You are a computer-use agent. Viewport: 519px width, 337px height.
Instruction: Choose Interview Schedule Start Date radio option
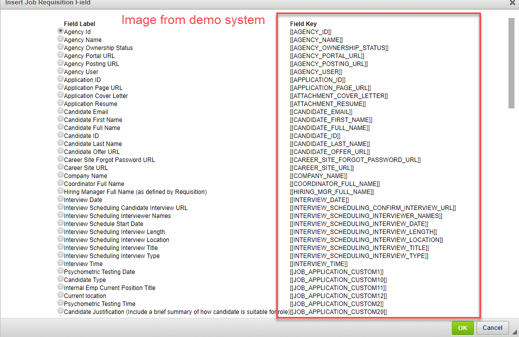(60, 223)
